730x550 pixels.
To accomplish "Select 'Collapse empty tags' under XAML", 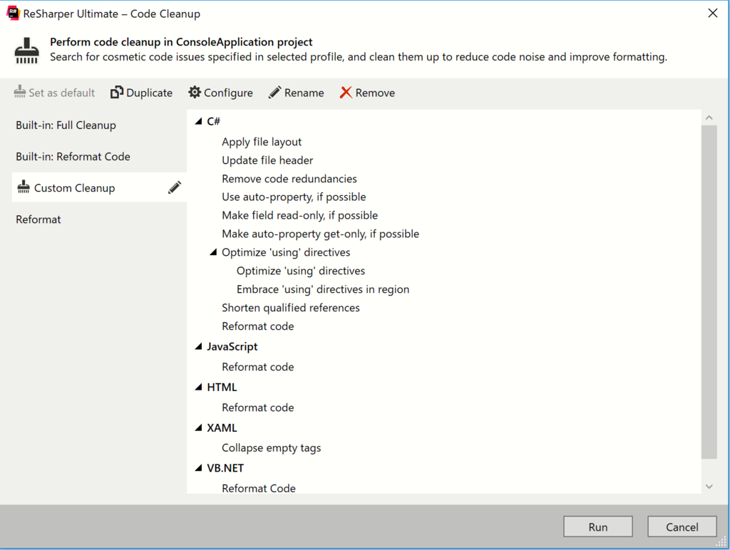I will (271, 447).
